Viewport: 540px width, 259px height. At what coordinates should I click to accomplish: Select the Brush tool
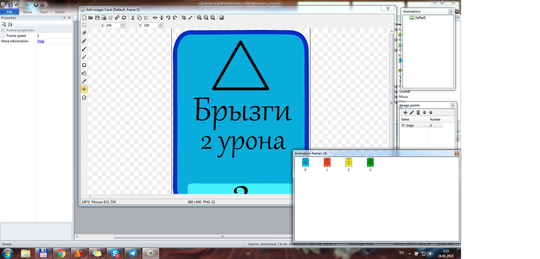(x=84, y=49)
